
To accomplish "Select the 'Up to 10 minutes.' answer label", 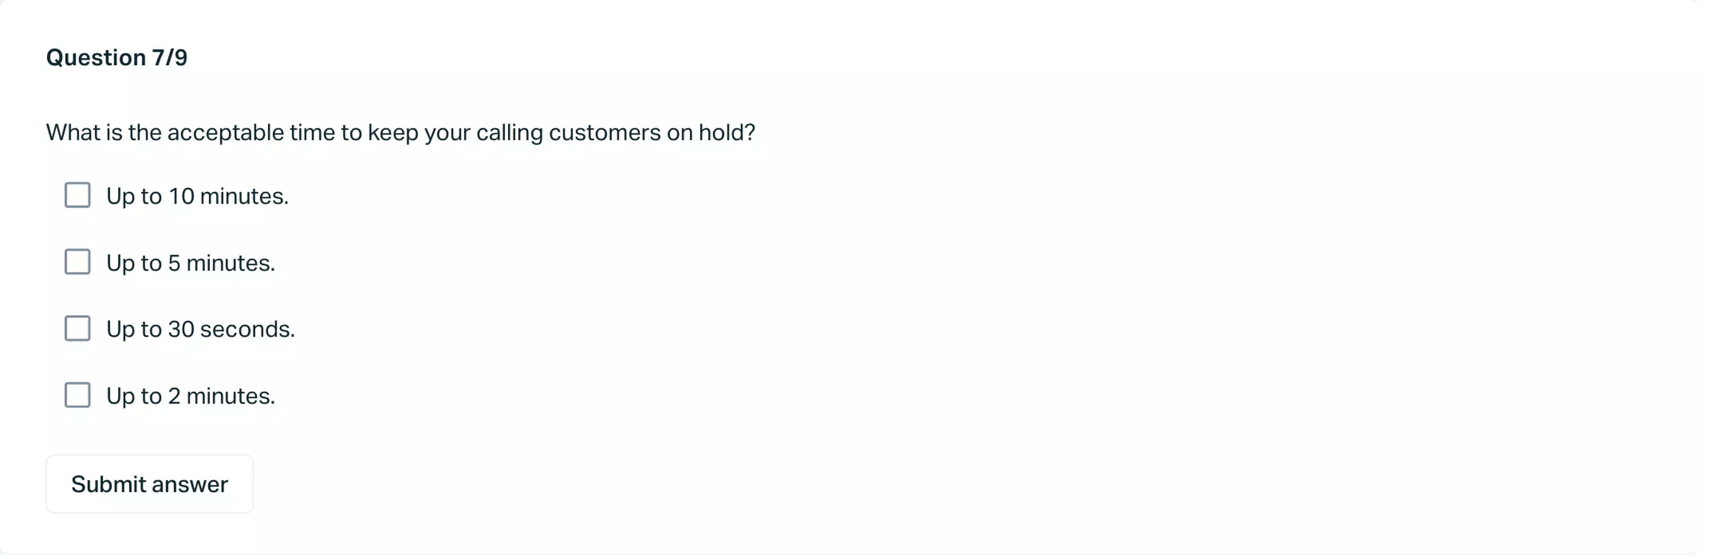I will coord(197,195).
